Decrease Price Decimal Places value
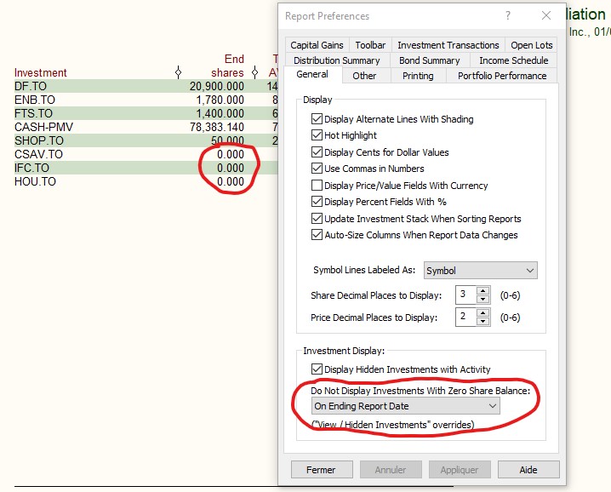Viewport: 611px width, 492px height. point(483,321)
